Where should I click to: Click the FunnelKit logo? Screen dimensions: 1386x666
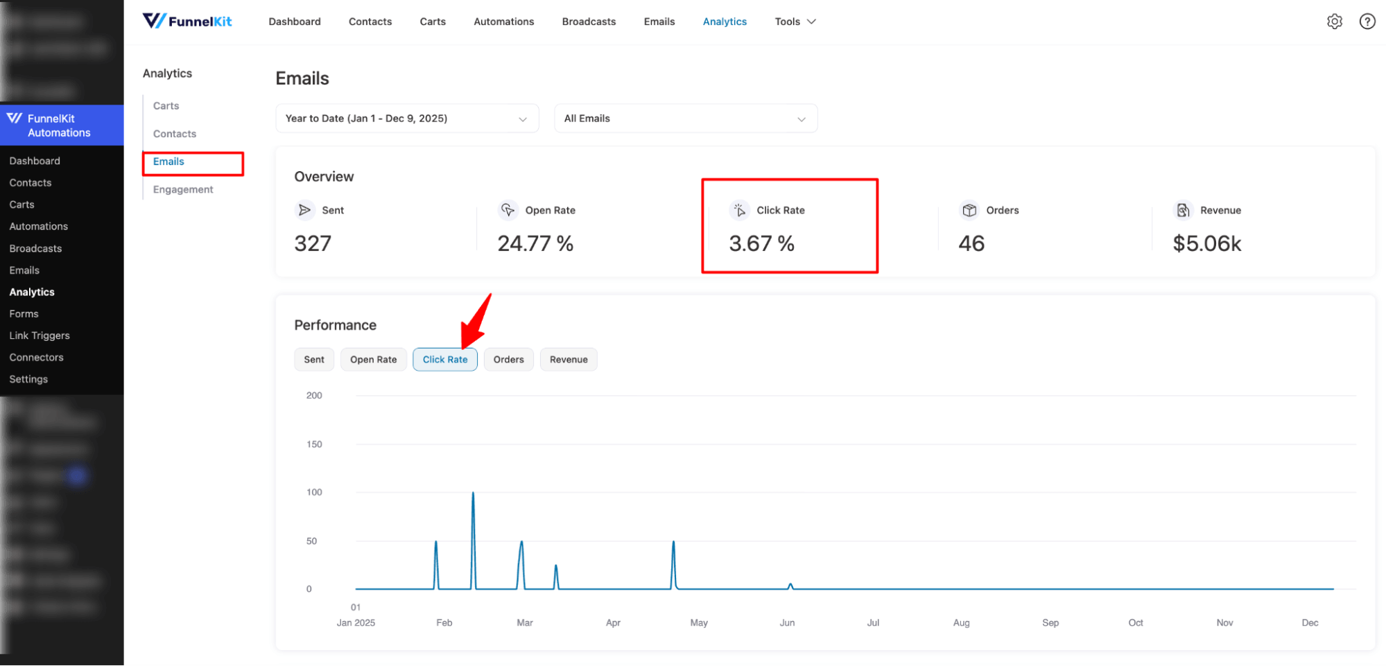(x=187, y=21)
